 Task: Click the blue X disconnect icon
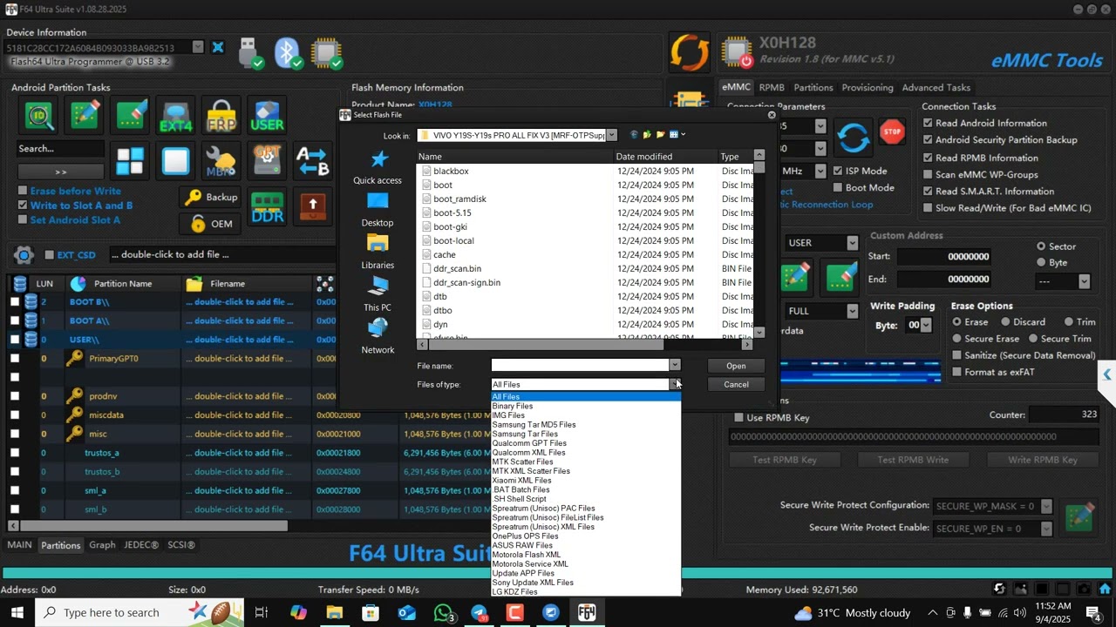click(218, 47)
